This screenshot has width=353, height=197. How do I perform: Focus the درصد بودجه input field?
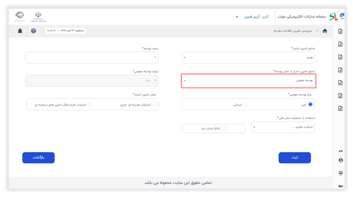coord(92,57)
